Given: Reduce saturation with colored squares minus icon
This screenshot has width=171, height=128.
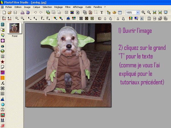Looking at the screenshot, I should [x=55, y=18].
